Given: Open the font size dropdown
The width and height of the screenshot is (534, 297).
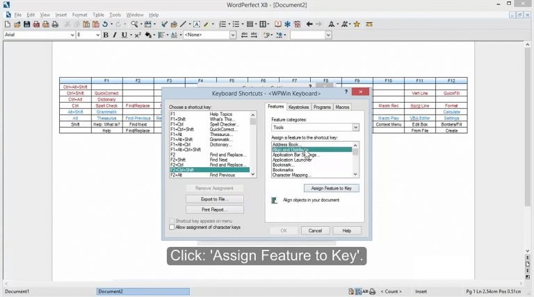Looking at the screenshot, I should [98, 35].
